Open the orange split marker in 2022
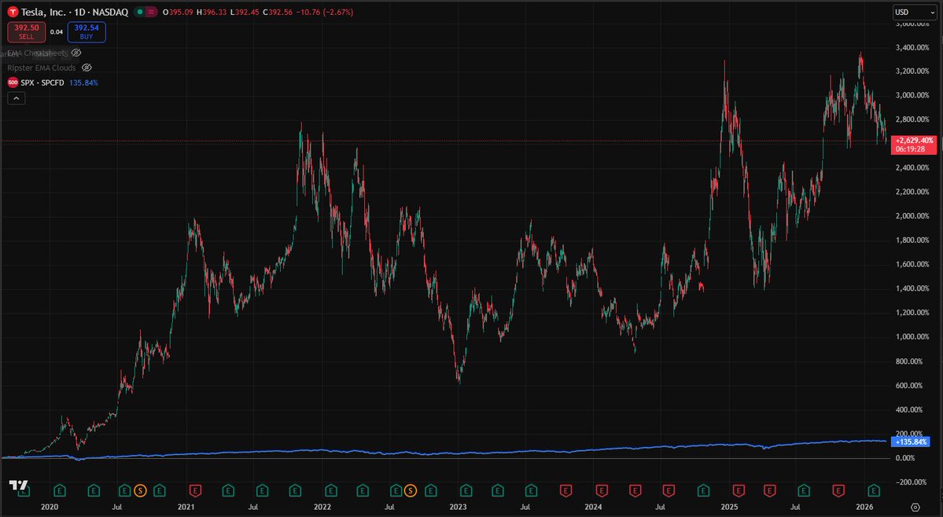This screenshot has height=517, width=943. [x=411, y=491]
